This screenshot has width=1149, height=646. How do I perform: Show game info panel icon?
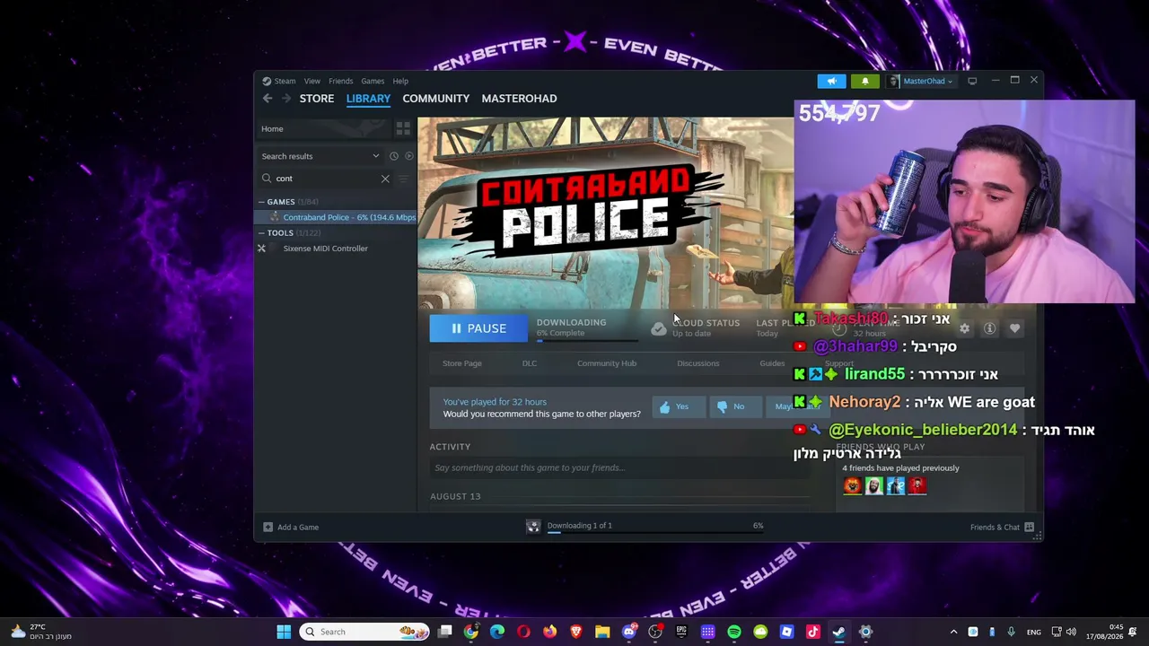click(989, 328)
